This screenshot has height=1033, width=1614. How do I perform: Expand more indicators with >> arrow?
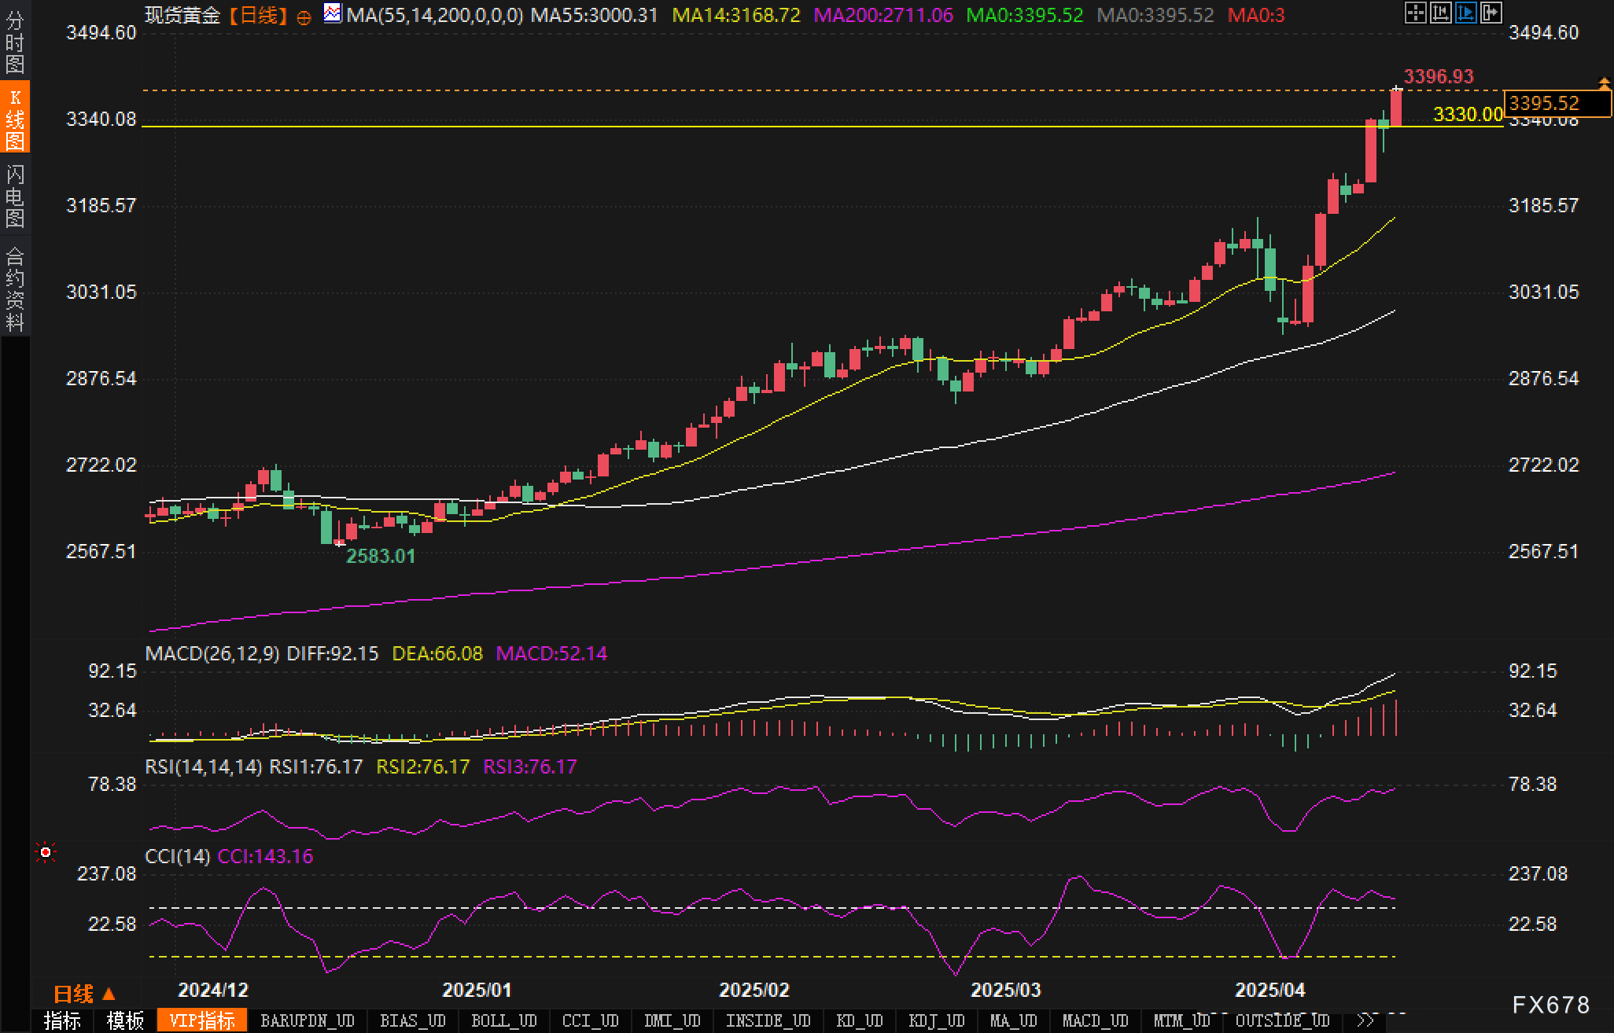1365,1020
